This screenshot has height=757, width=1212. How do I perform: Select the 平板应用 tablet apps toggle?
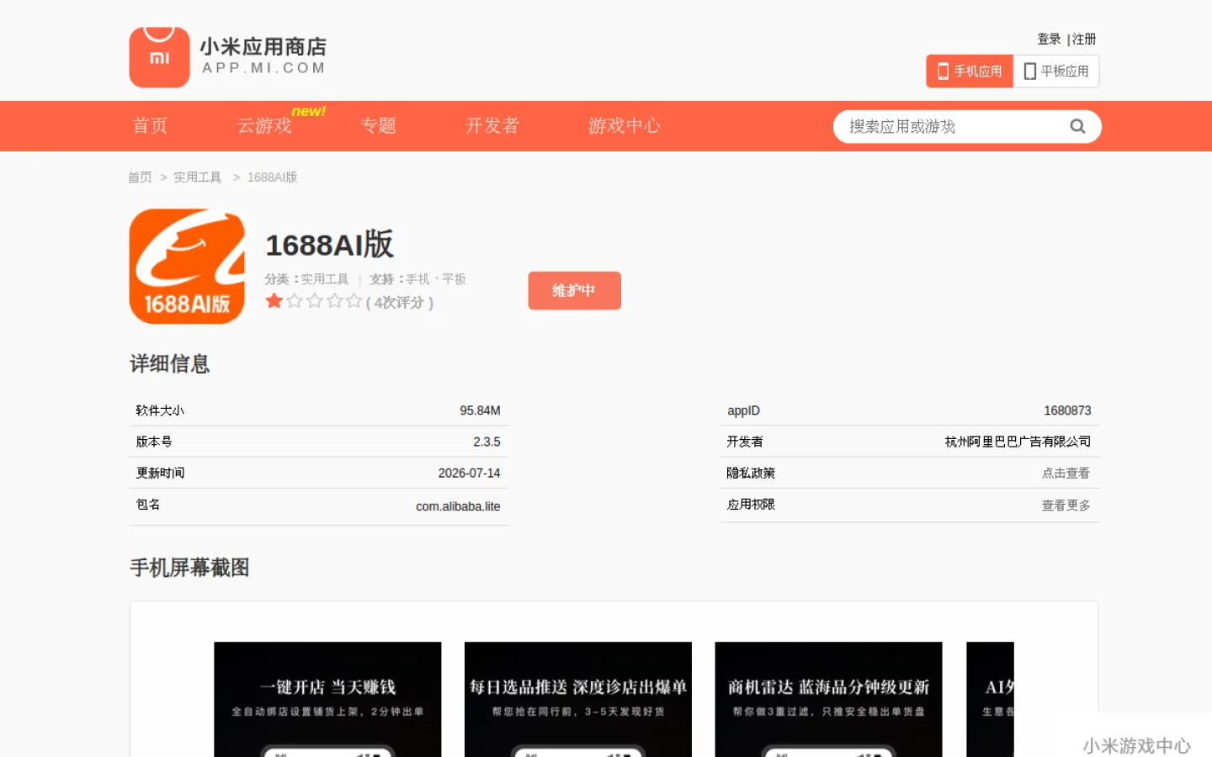point(1056,71)
